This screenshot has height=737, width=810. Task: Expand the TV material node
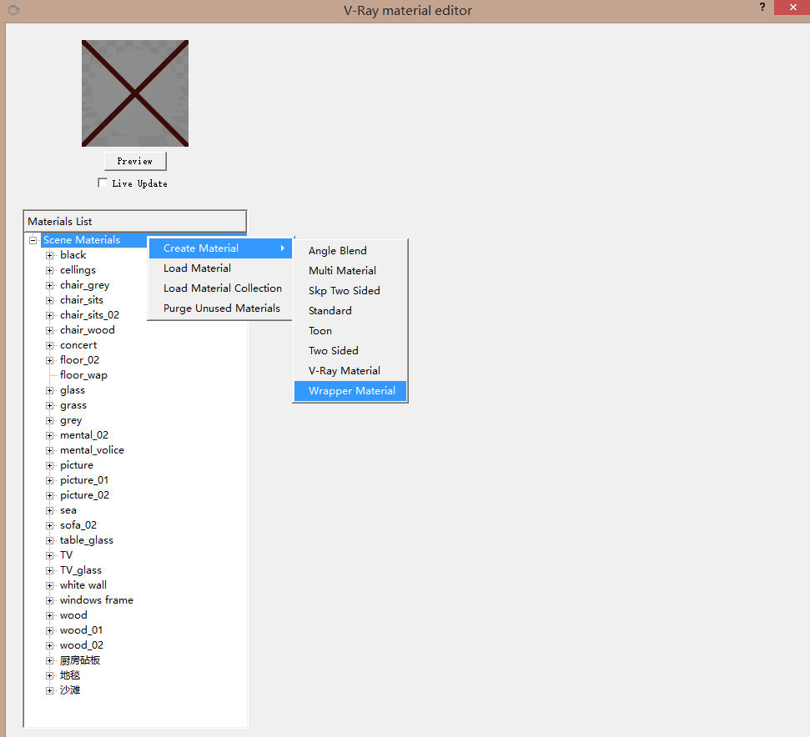[49, 556]
